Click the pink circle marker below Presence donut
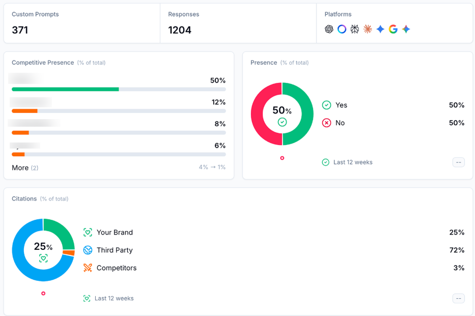Screen dimensions: 475x316 [282, 158]
